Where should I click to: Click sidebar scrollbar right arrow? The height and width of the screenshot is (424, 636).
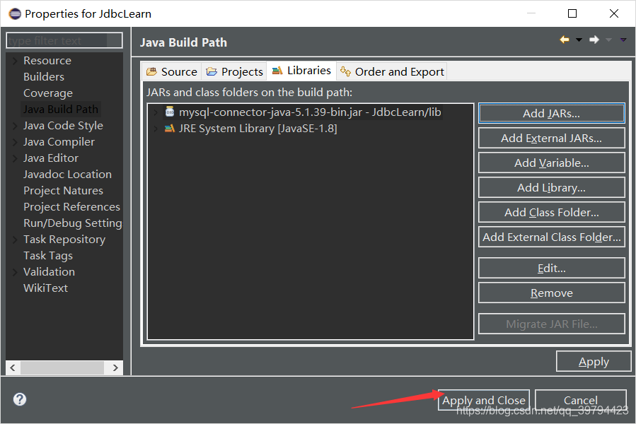tap(115, 367)
